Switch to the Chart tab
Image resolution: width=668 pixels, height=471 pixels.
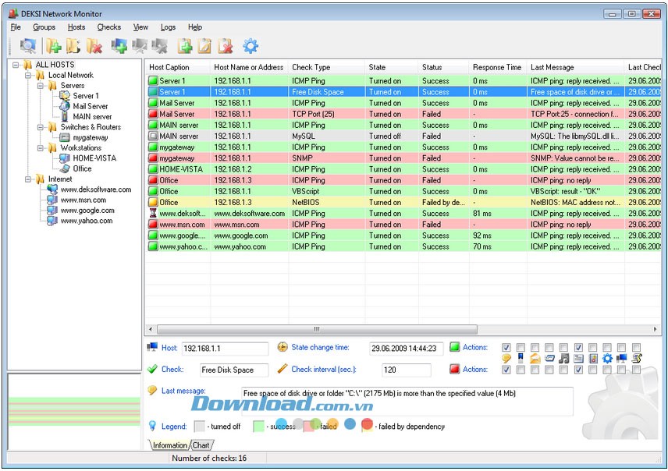202,445
